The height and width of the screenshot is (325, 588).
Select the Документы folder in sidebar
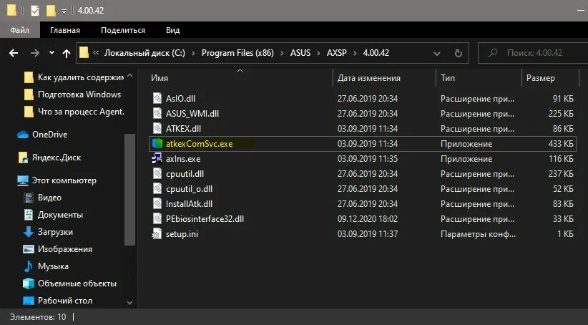(60, 215)
